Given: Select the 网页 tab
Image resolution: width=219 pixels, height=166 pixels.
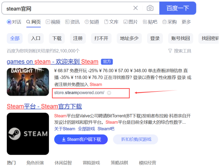Looking at the screenshot, I should pos(34,22).
